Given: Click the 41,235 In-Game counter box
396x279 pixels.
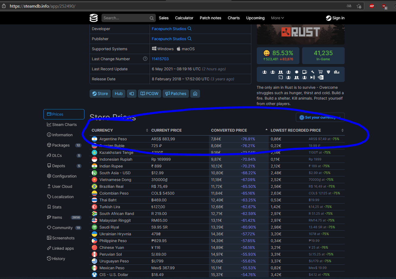Looking at the screenshot, I should click(x=323, y=55).
